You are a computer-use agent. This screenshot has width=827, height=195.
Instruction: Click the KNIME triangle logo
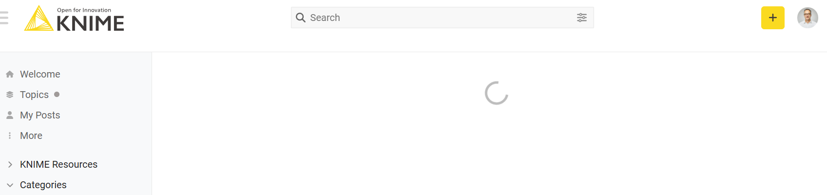click(39, 19)
